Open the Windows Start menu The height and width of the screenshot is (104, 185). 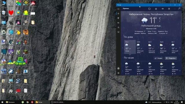tap(2, 102)
